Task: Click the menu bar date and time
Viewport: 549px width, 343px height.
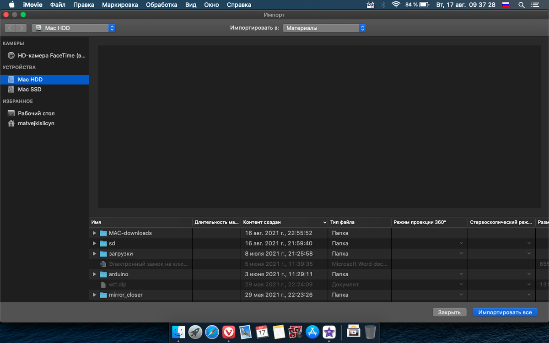Action: click(x=466, y=5)
